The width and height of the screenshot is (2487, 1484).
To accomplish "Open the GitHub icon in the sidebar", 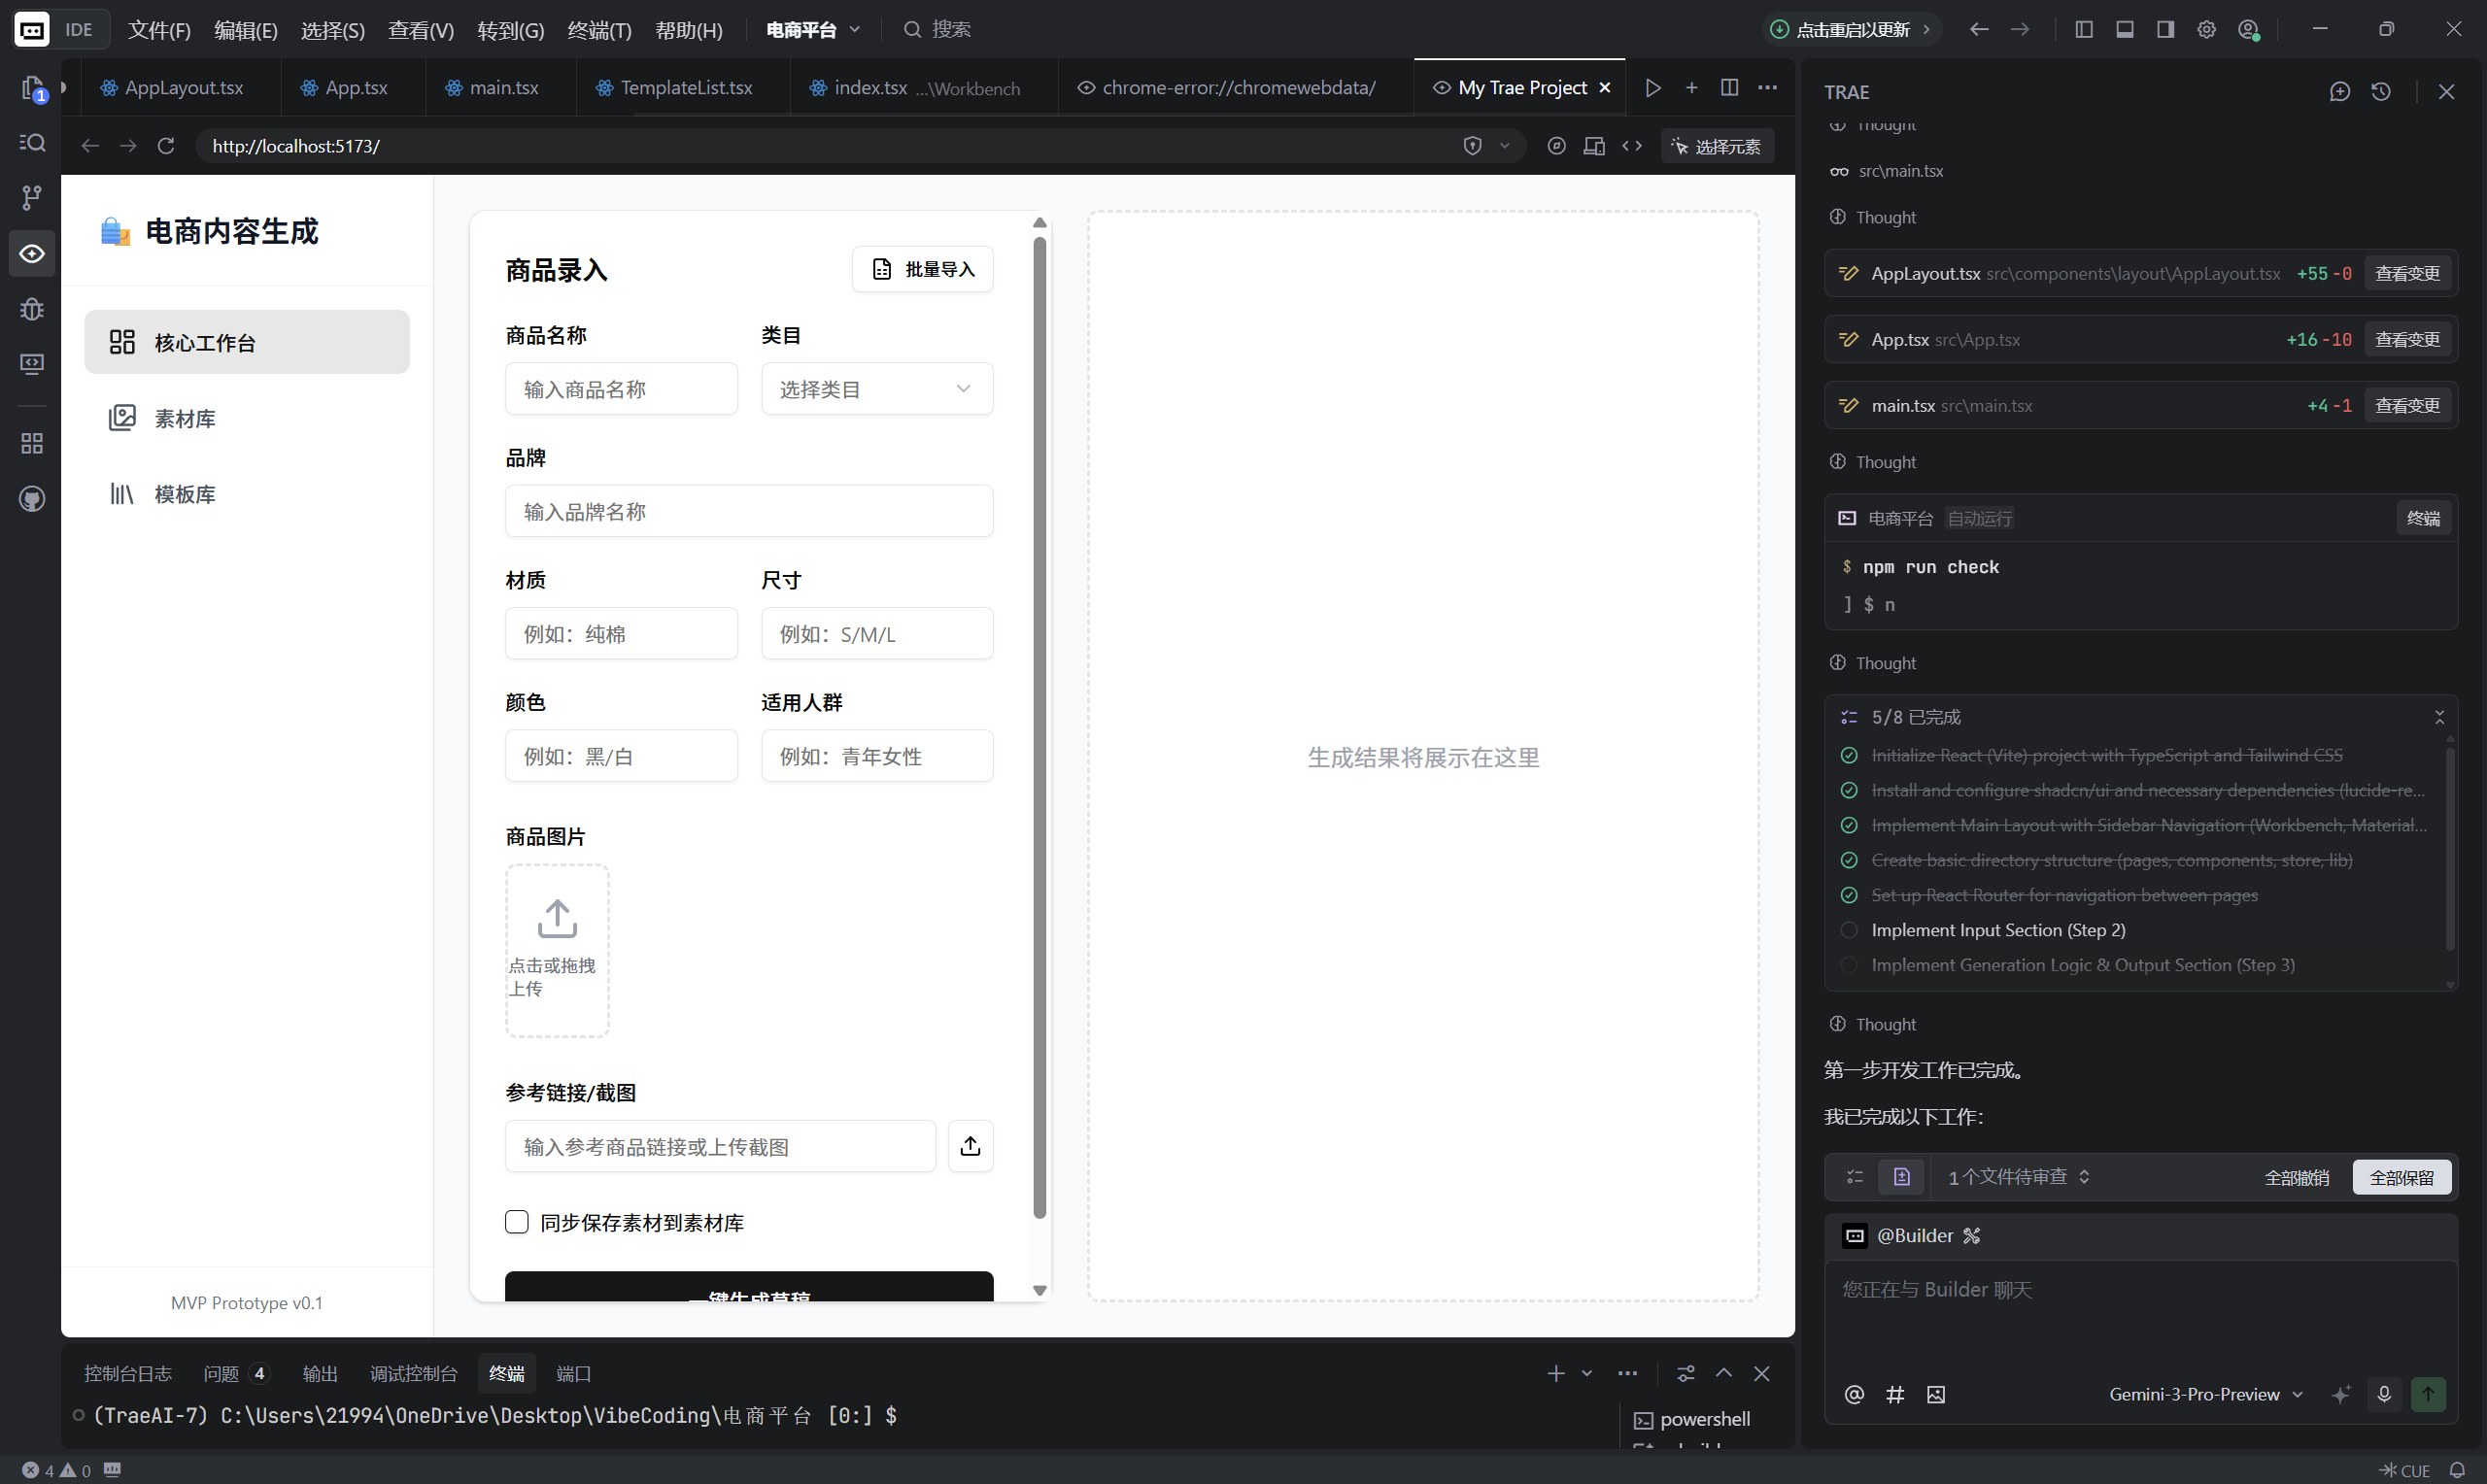I will [31, 499].
